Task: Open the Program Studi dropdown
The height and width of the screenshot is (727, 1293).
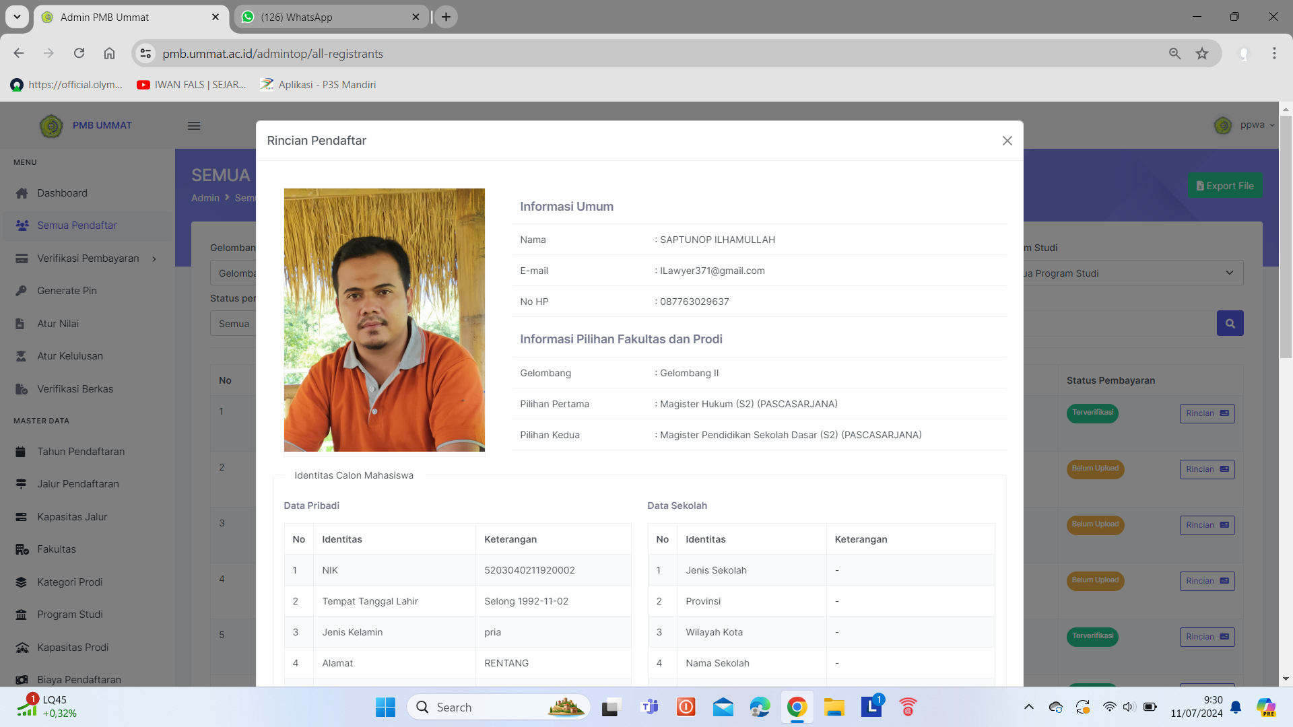Action: (x=1131, y=273)
